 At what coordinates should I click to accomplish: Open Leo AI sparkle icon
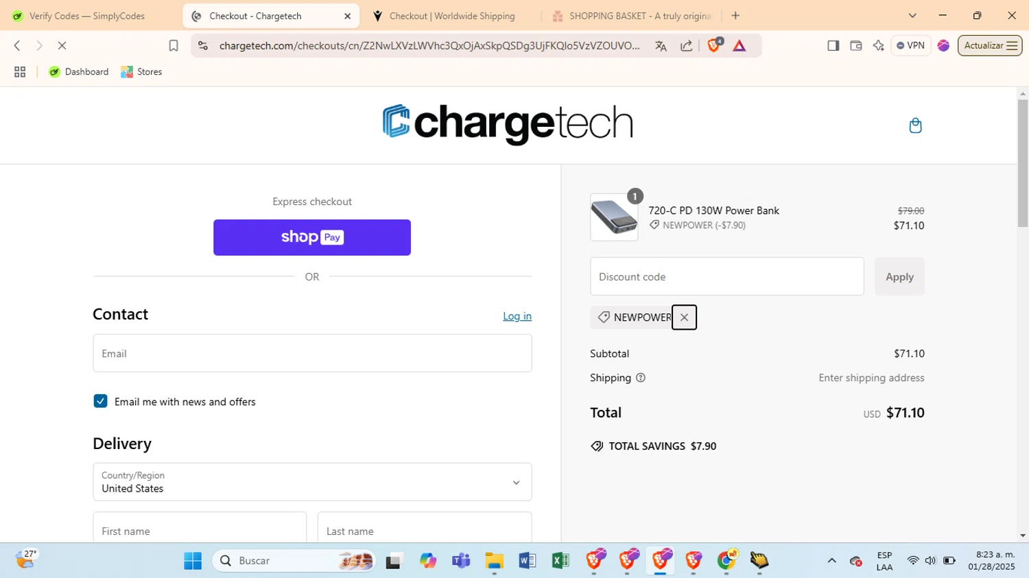[x=878, y=46]
